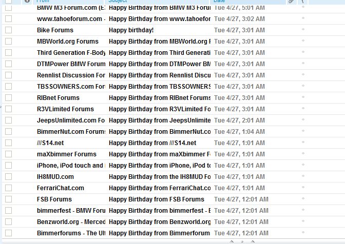The height and width of the screenshot is (244, 345).
Task: Click sender 'Benzworld.org - Merced'
Action: (71, 222)
